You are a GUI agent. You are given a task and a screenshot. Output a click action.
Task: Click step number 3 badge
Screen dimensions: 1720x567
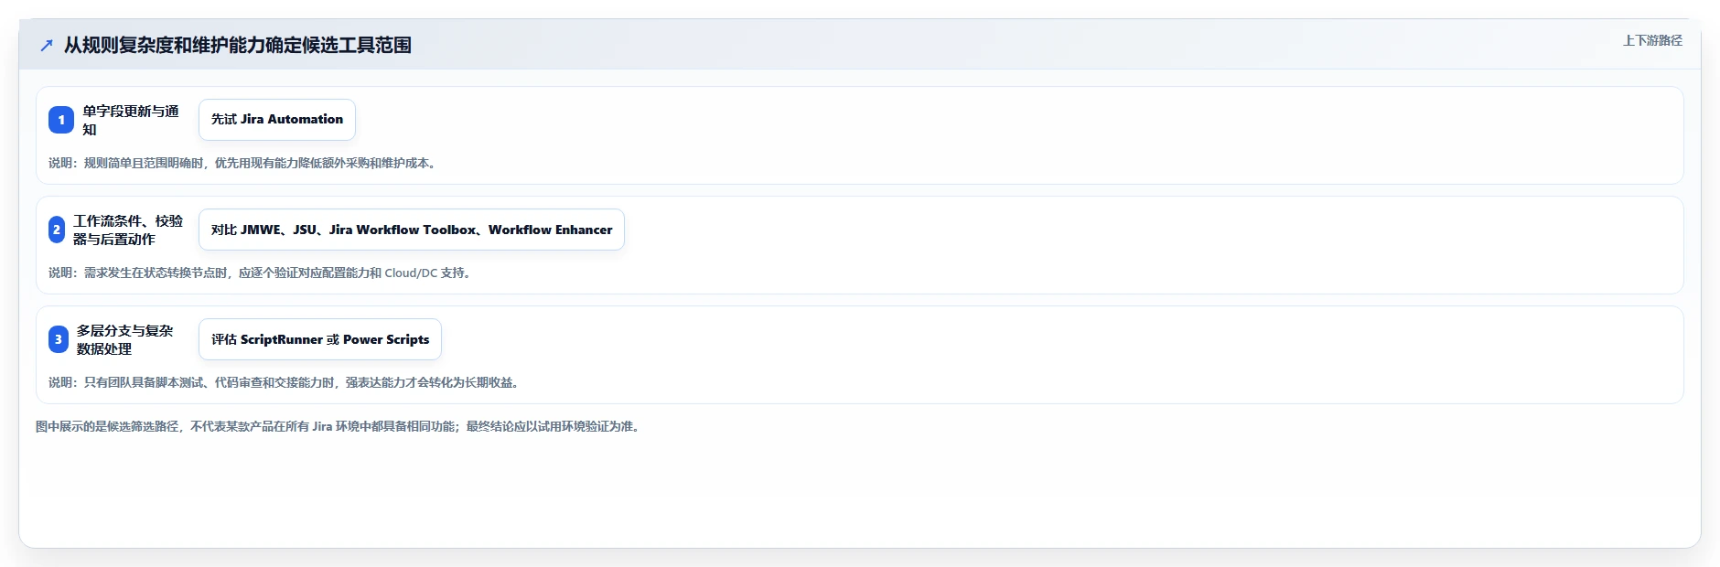click(59, 339)
